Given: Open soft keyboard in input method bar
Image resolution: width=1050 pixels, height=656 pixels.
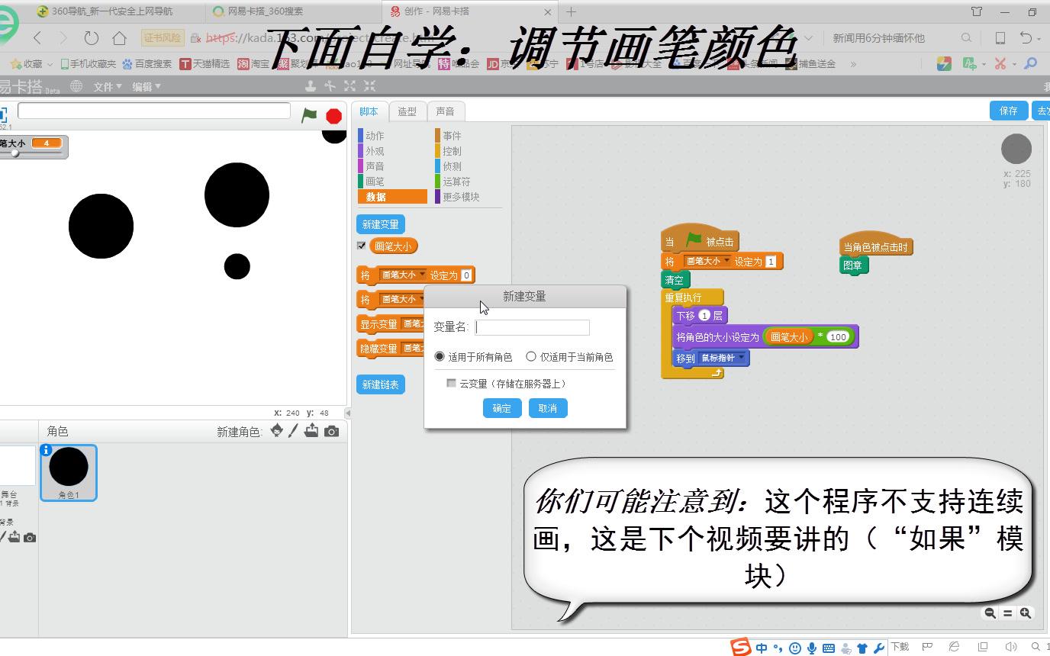Looking at the screenshot, I should click(x=829, y=648).
